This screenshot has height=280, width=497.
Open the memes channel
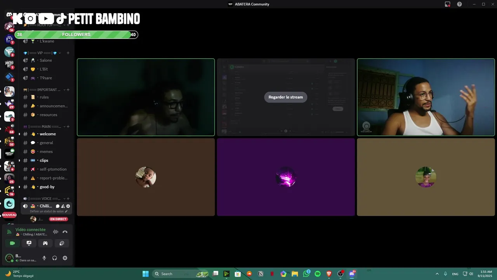47,152
